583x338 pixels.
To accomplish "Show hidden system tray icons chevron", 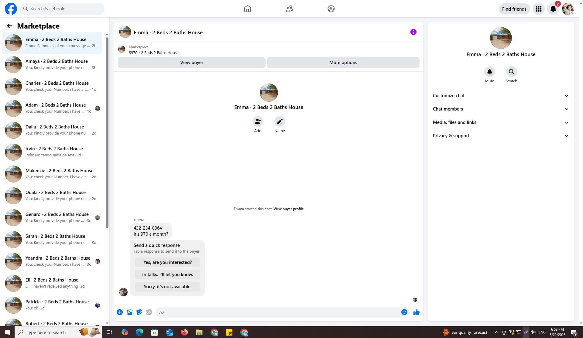I will [497, 332].
